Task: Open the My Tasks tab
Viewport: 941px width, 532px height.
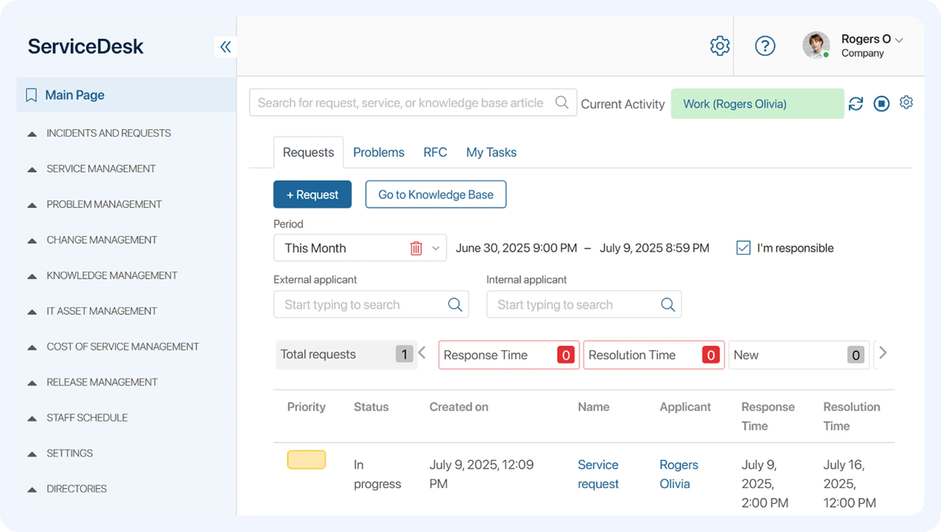Action: click(491, 152)
